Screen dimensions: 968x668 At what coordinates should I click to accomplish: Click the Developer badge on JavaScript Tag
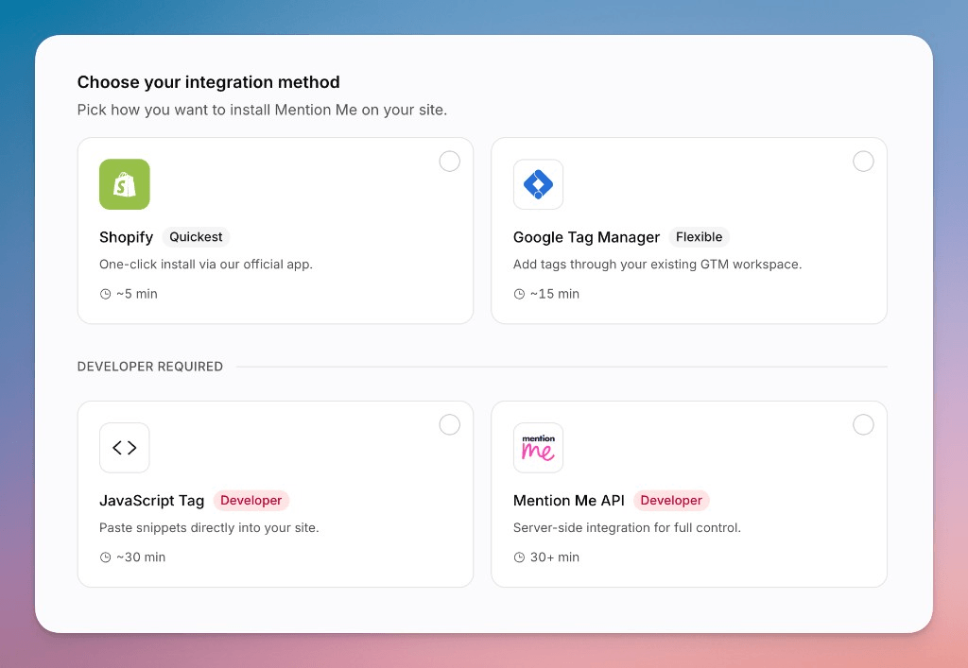(x=251, y=500)
